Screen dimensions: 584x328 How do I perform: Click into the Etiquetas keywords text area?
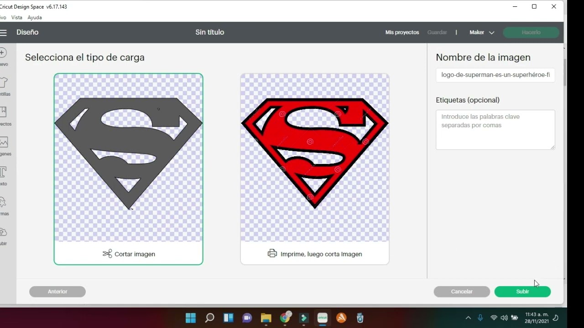pyautogui.click(x=495, y=130)
